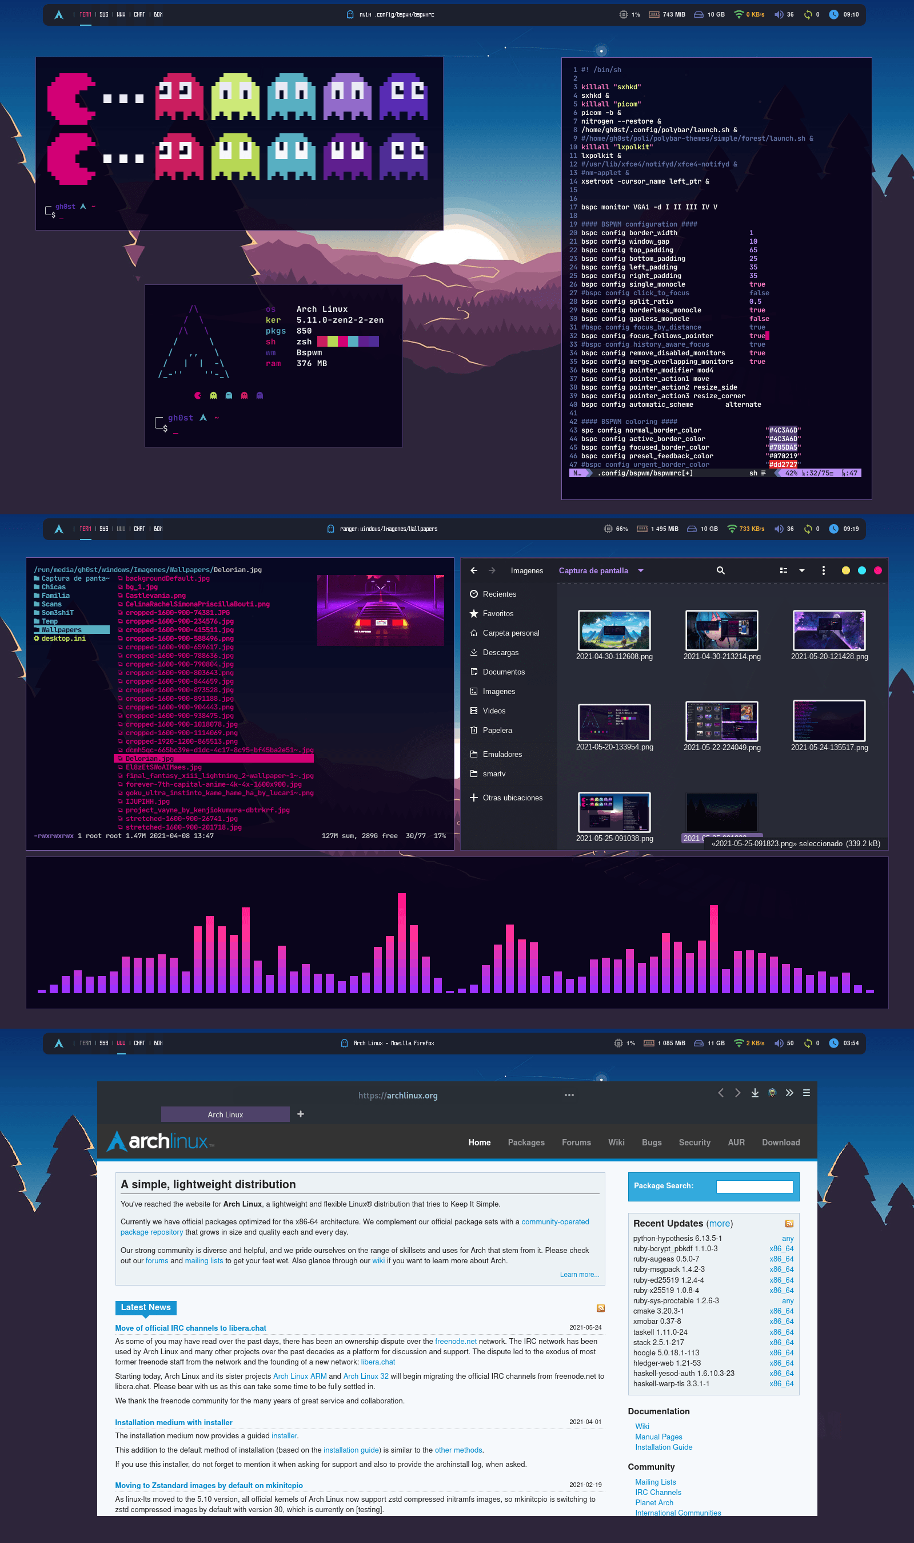Viewport: 914px width, 1543px height.
Task: Open Firefox overflow chevrons menu
Action: coord(789,1092)
